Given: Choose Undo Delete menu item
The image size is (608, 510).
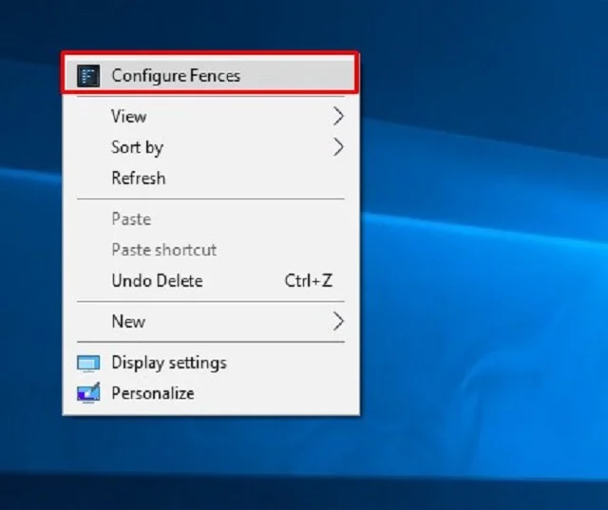Looking at the screenshot, I should click(x=211, y=280).
